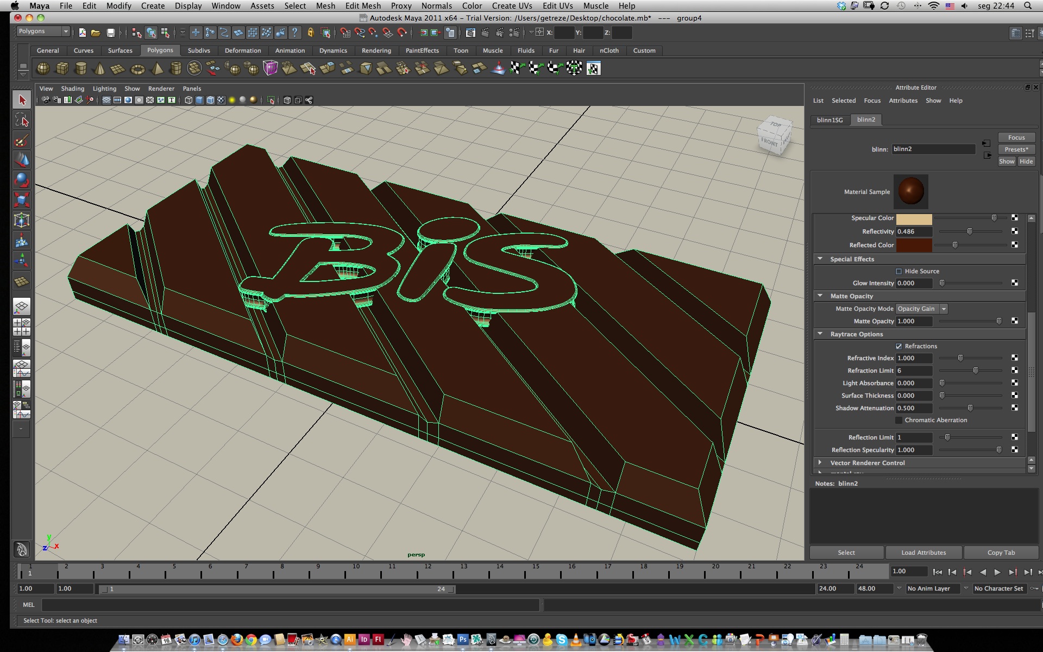Choose the Lasso tool in the toolbox

coord(22,120)
